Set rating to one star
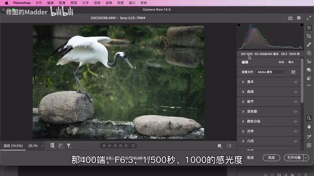This screenshot has height=176, width=314. tap(104, 146)
